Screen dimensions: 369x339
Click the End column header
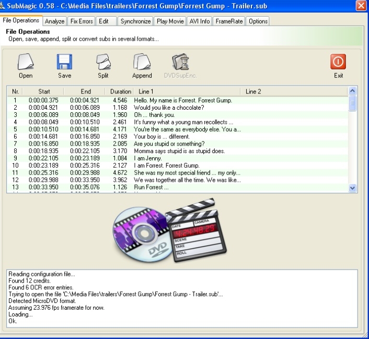pyautogui.click(x=85, y=91)
